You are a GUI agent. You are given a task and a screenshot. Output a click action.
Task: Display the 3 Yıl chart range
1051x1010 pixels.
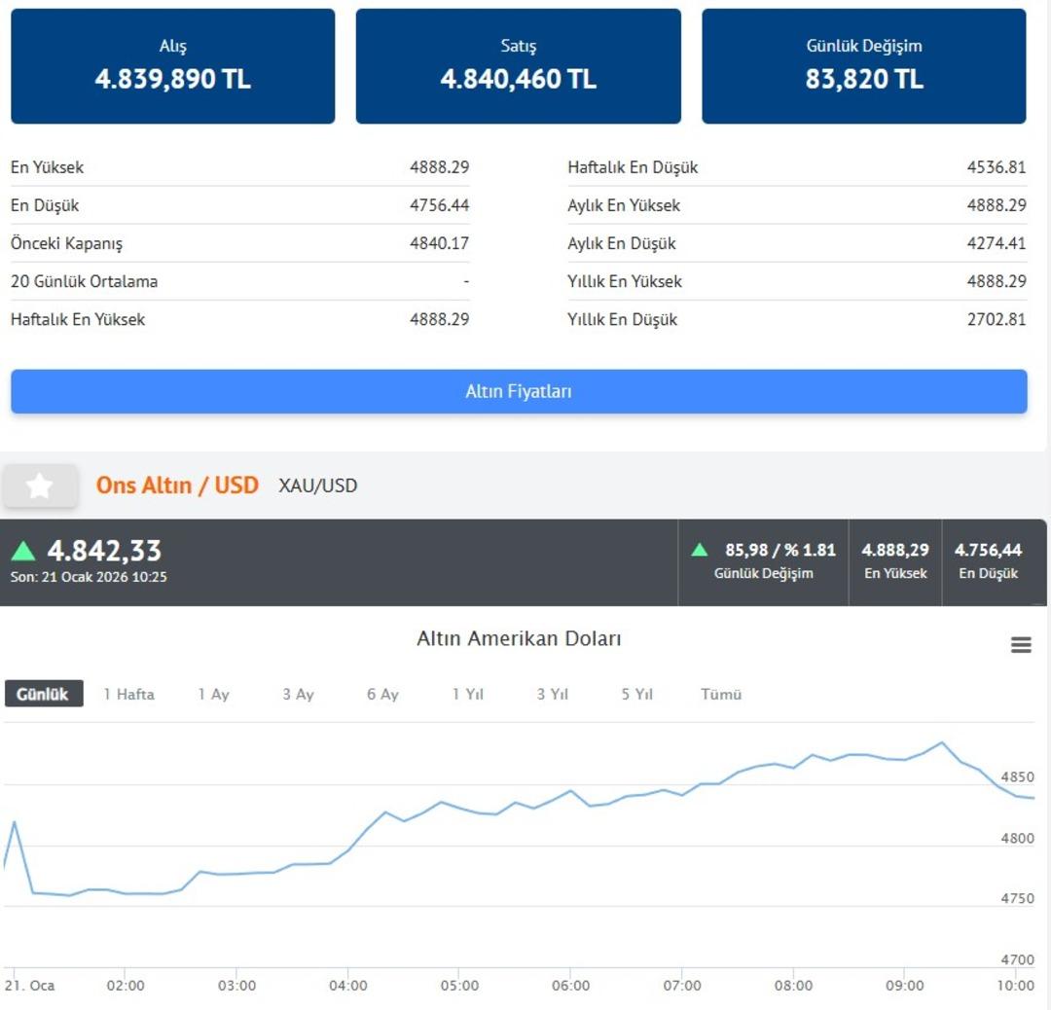[552, 694]
